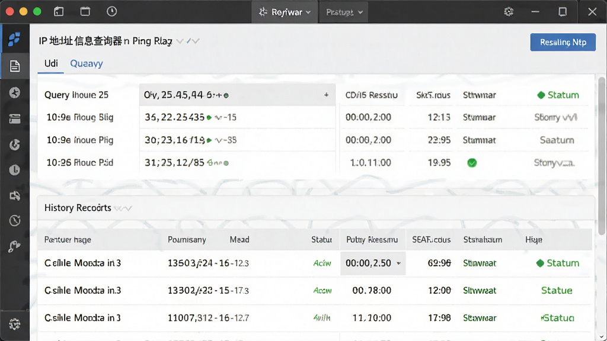Screen dimensions: 607x341
Task: Click the 11007,312-16-12.7 cell
Action: [x=208, y=318]
